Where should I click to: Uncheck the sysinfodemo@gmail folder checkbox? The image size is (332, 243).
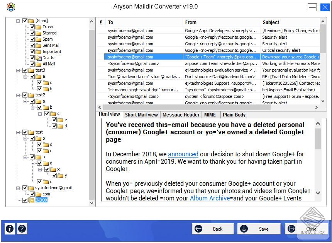point(25,188)
